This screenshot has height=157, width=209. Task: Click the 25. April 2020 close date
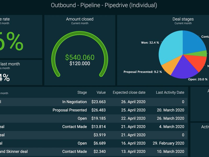[x=133, y=110]
